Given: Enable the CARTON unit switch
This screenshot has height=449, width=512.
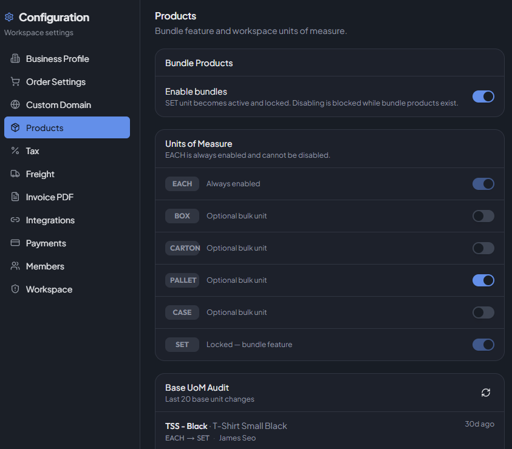Looking at the screenshot, I should (x=483, y=248).
